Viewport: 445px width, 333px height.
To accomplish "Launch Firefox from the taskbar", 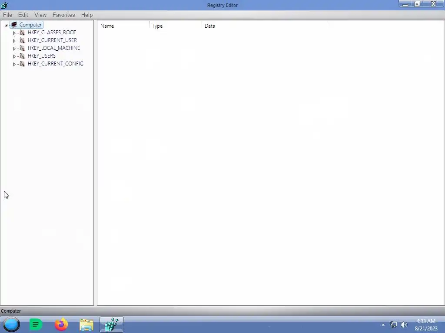I will click(x=61, y=324).
